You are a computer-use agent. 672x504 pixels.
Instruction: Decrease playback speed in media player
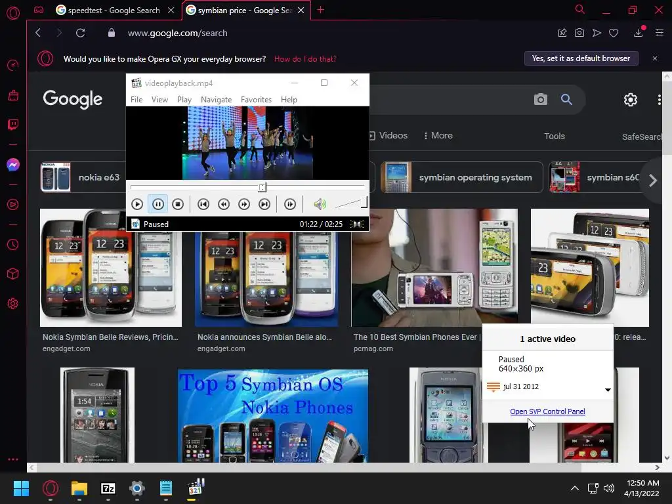coord(224,204)
